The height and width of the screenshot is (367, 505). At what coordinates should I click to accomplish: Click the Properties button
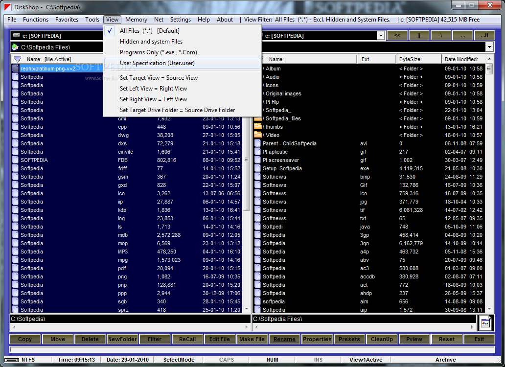click(x=317, y=339)
